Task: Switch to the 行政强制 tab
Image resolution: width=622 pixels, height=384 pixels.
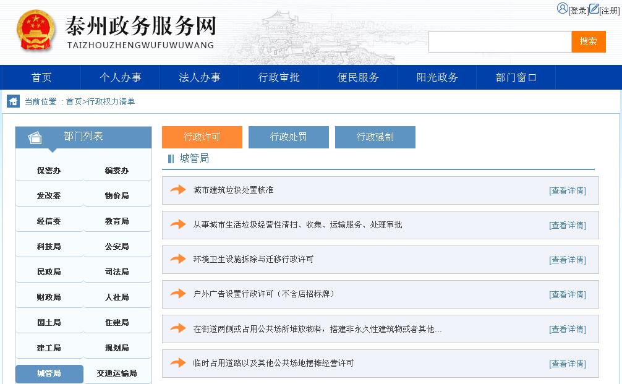Action: 375,137
